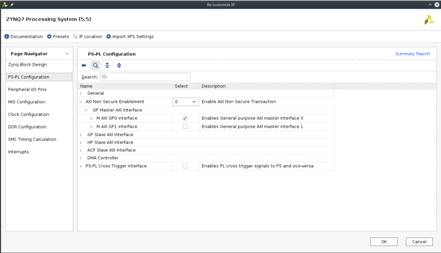
Task: Open the Summary Report link
Action: pos(412,54)
